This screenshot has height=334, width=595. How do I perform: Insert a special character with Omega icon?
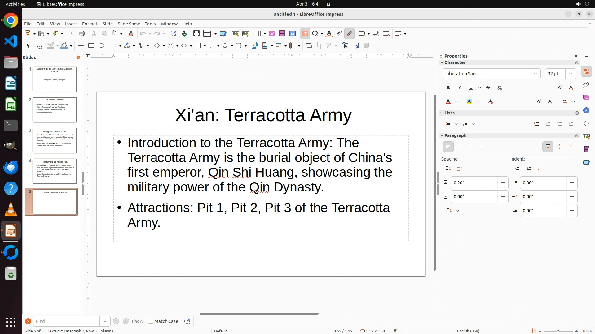[x=315, y=34]
